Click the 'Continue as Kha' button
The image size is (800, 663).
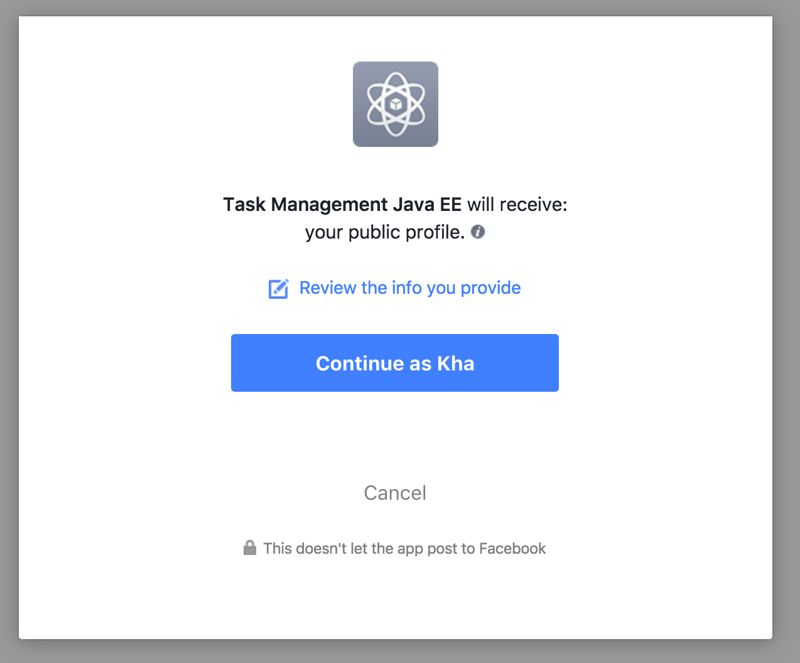pyautogui.click(x=395, y=363)
